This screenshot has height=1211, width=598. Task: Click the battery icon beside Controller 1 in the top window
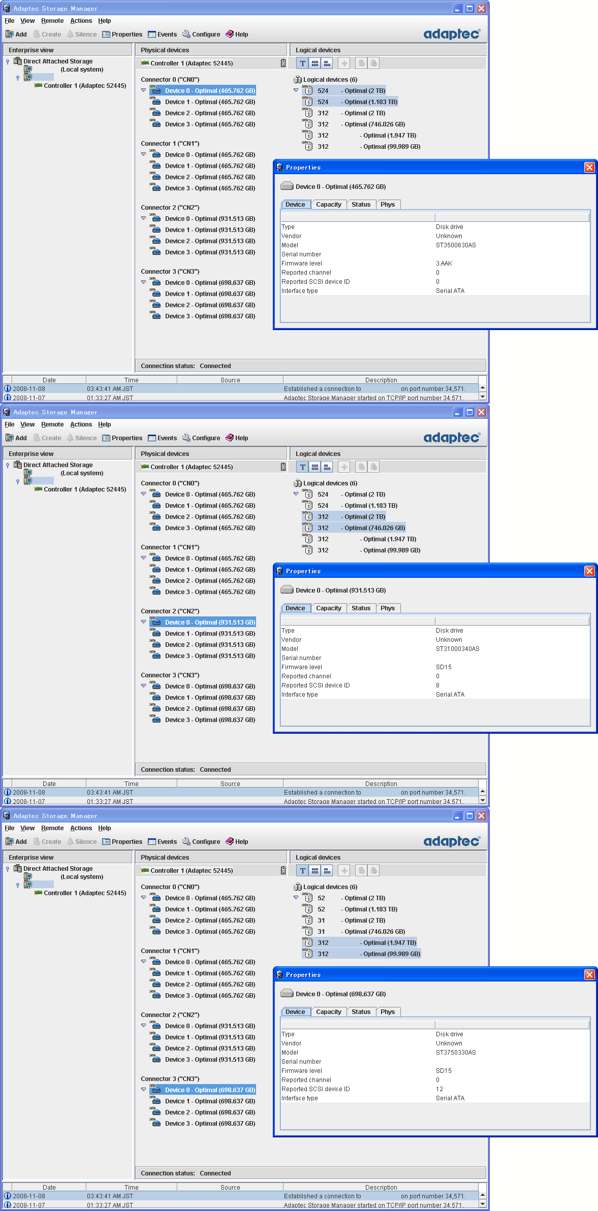[283, 63]
